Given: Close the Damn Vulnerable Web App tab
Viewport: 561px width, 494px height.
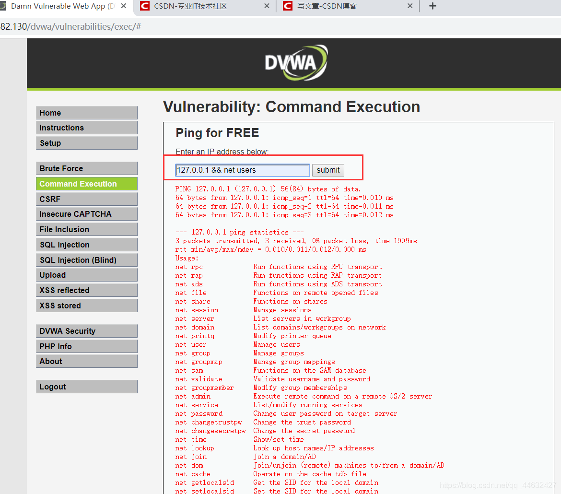Looking at the screenshot, I should pyautogui.click(x=123, y=6).
